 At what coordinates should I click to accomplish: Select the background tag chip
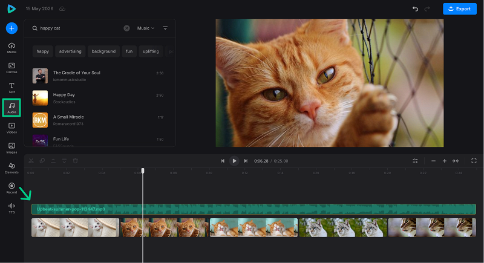[x=103, y=51]
